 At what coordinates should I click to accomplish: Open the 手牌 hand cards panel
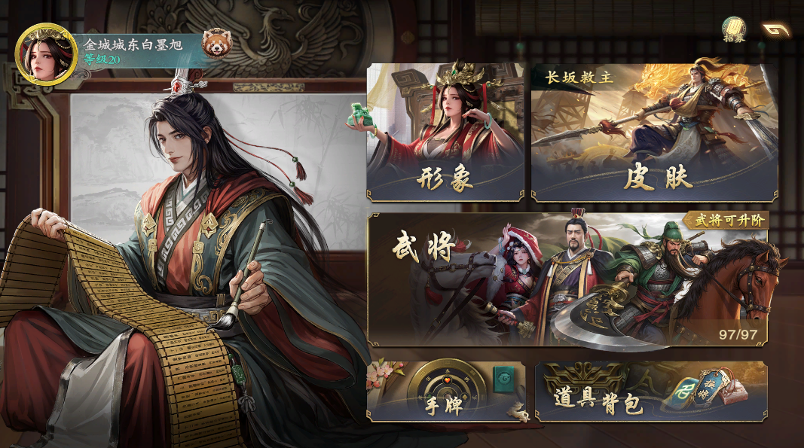(446, 392)
